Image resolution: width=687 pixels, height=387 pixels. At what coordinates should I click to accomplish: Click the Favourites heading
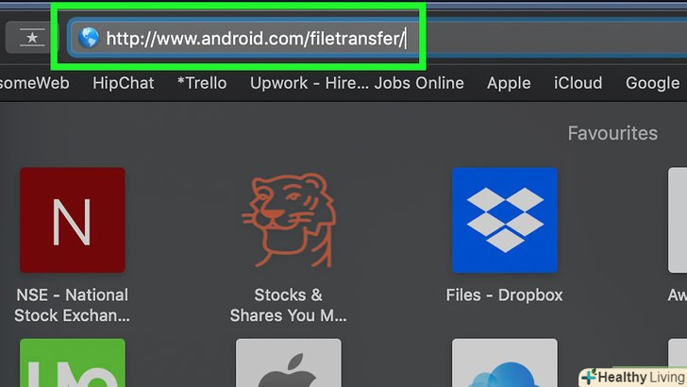pos(612,133)
